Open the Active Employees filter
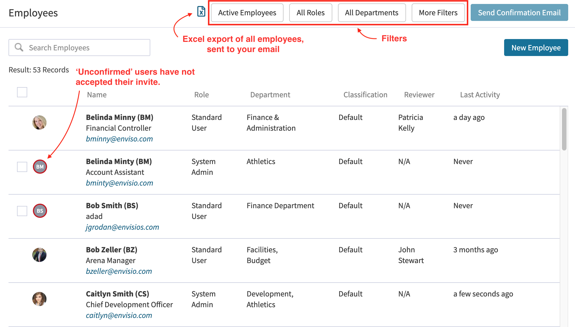Viewport: 575px width, 327px height. tap(247, 12)
